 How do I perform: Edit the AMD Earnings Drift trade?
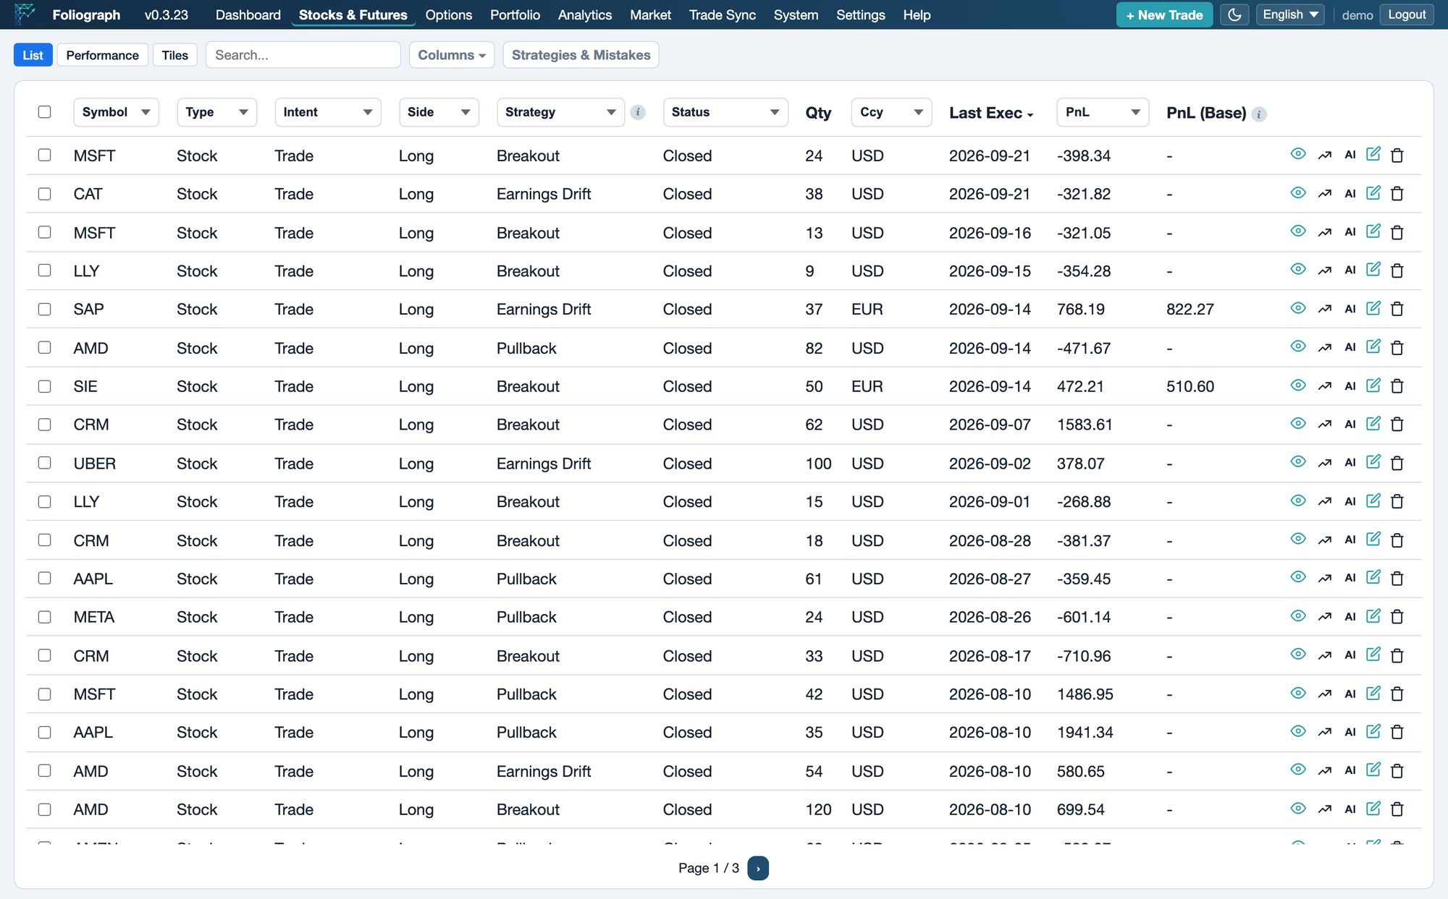[1373, 770]
